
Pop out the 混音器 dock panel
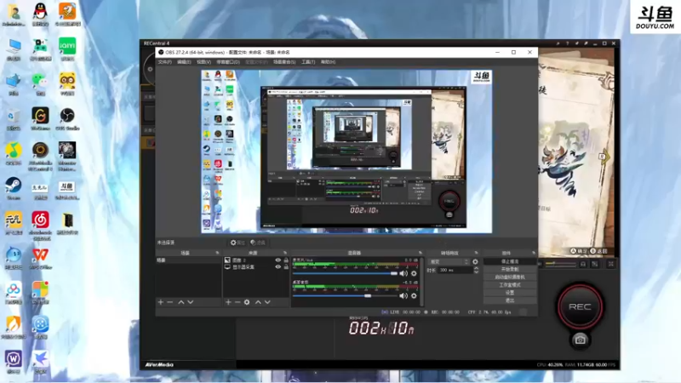420,253
